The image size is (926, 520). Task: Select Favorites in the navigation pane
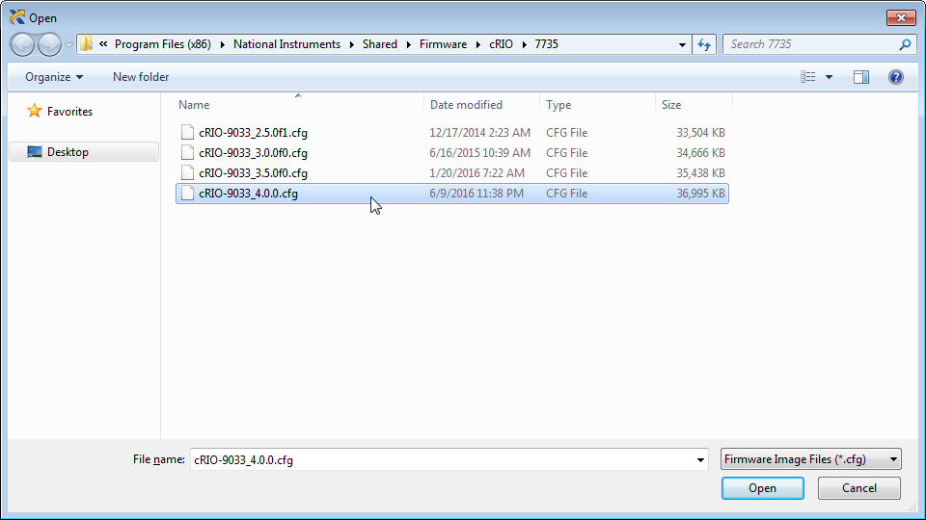point(69,112)
